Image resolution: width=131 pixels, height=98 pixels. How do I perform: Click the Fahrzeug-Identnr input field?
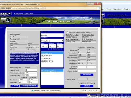[87, 71]
